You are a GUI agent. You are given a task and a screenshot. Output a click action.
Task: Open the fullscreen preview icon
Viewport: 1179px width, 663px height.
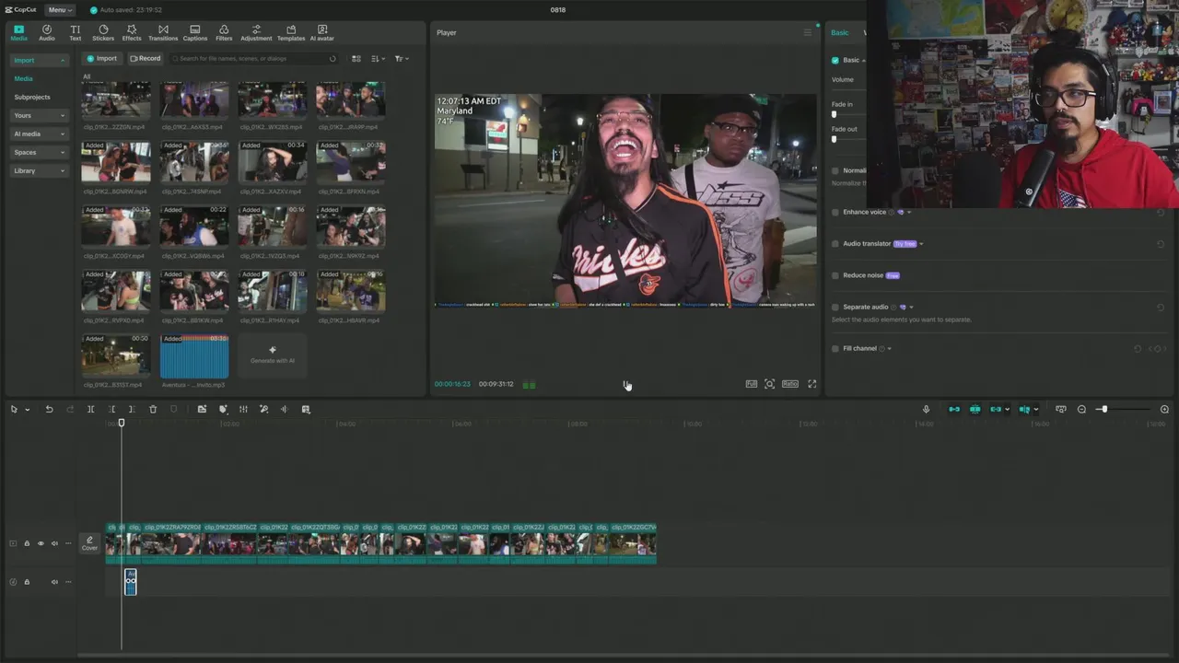click(812, 384)
